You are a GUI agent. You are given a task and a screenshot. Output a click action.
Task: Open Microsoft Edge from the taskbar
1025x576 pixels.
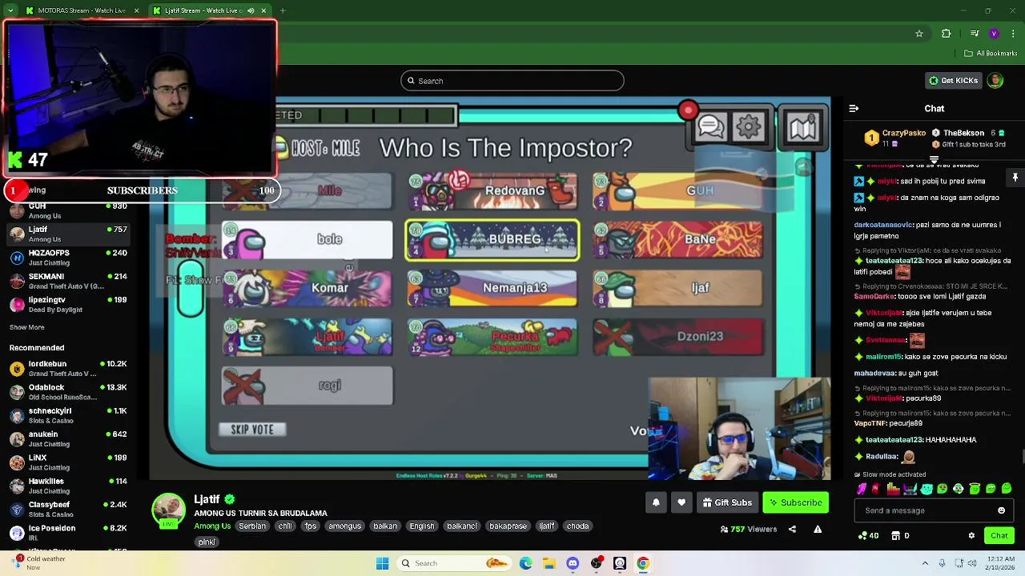point(526,563)
